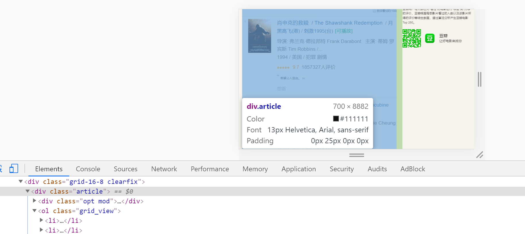Viewport: 525px width, 234px height.
Task: Open the Performance tab
Action: point(210,169)
